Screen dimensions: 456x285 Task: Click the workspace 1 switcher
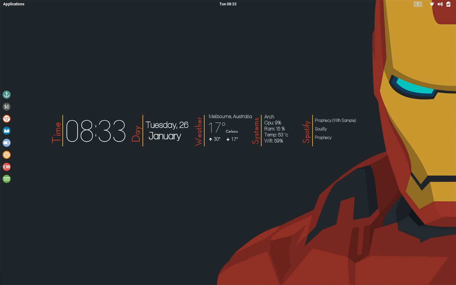tap(418, 4)
